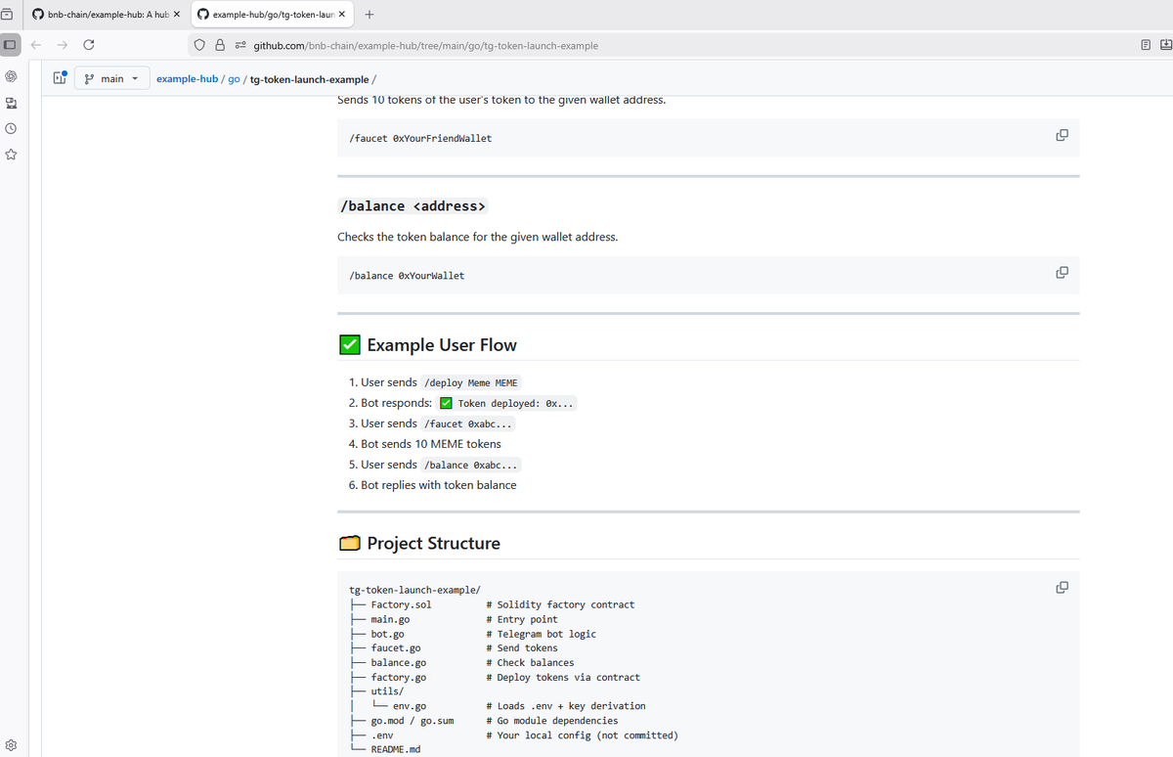Open the example-hub breadcrumb link
The width and height of the screenshot is (1173, 757).
187,79
